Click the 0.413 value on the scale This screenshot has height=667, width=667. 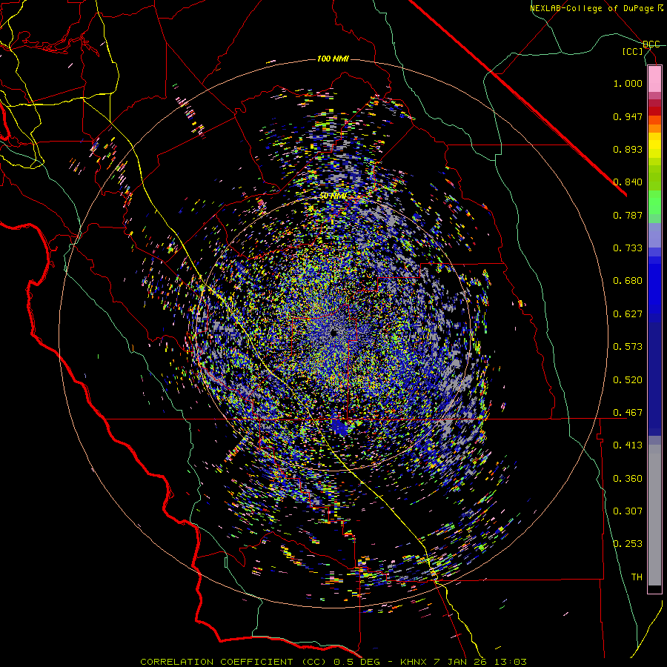click(628, 445)
